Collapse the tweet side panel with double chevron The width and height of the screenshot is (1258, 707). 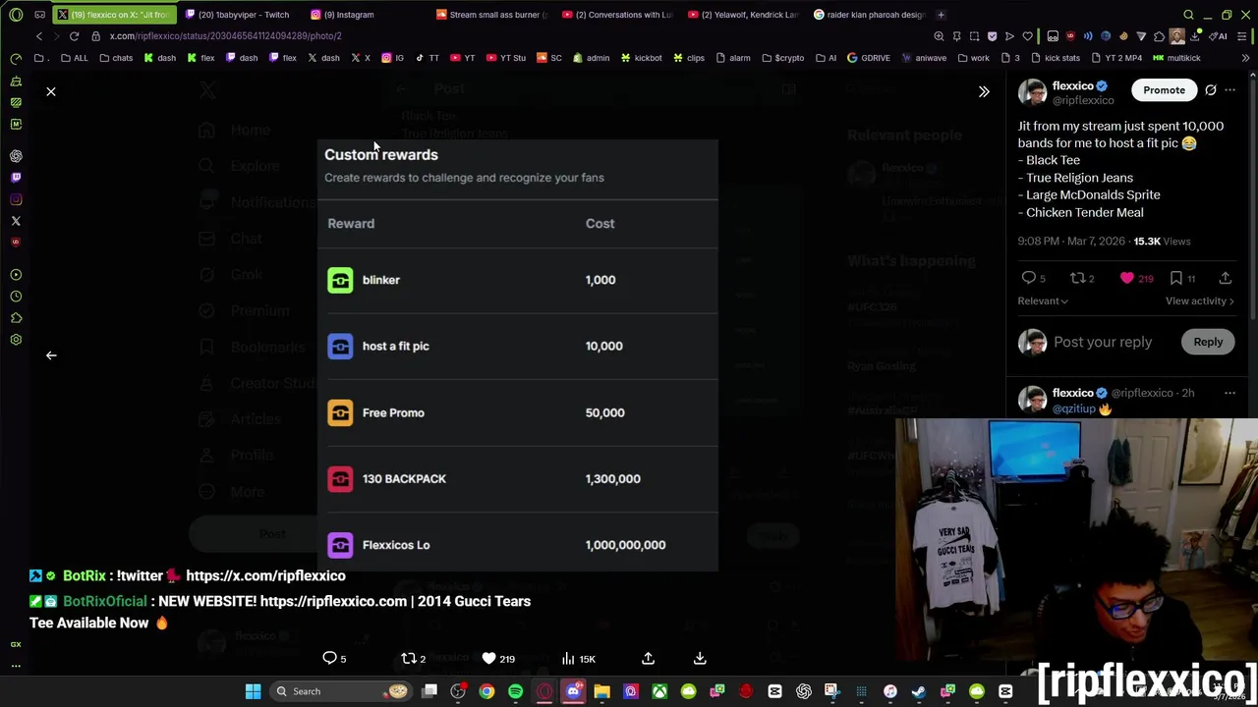click(984, 91)
